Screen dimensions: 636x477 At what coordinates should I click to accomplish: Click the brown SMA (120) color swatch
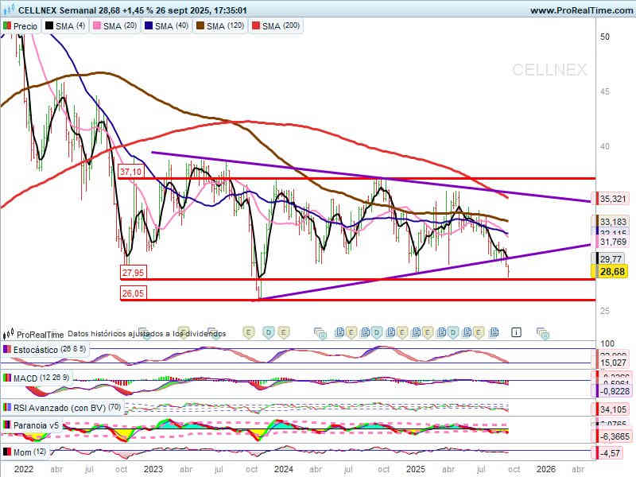(200, 26)
